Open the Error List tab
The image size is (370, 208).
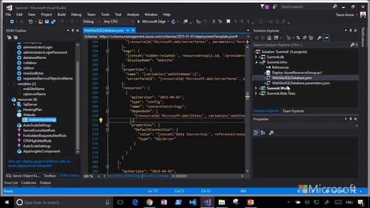(x=11, y=183)
